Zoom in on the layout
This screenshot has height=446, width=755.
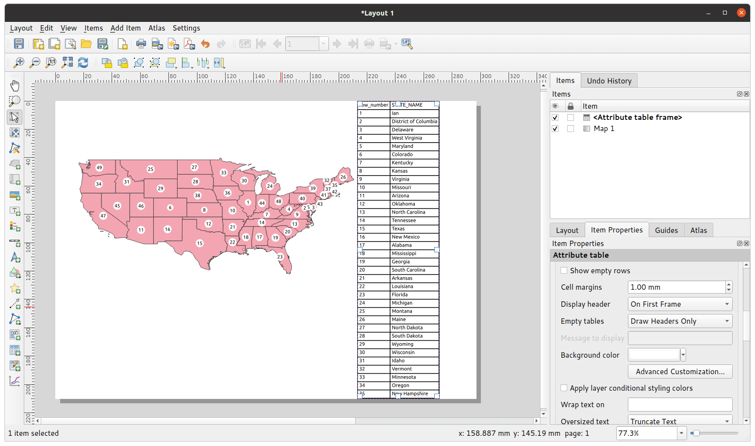[19, 63]
